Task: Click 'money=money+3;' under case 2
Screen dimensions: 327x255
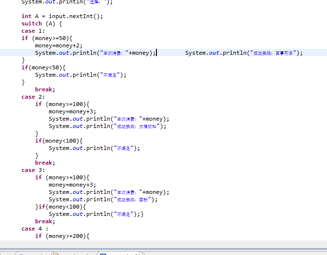Action: point(72,111)
